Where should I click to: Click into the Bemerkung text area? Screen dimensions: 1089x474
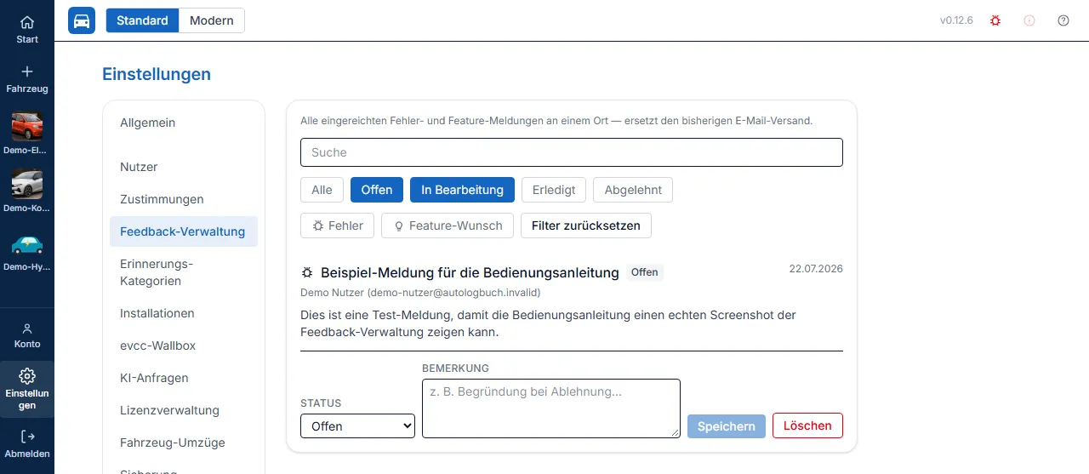click(x=551, y=408)
